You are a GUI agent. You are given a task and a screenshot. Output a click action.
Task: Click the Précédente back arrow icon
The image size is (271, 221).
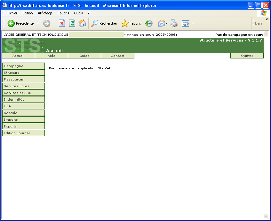click(x=11, y=23)
